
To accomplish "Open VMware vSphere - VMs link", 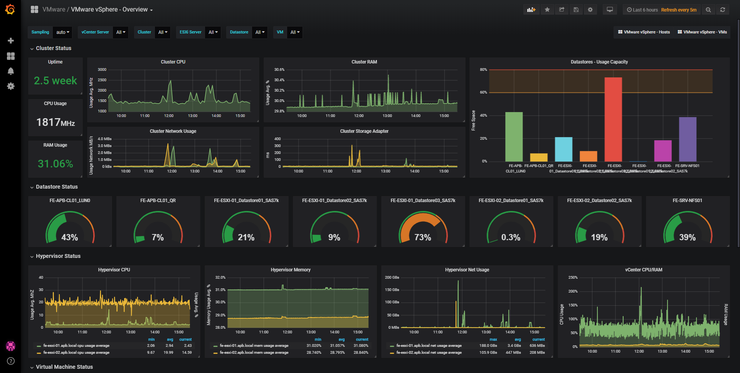I will (702, 32).
